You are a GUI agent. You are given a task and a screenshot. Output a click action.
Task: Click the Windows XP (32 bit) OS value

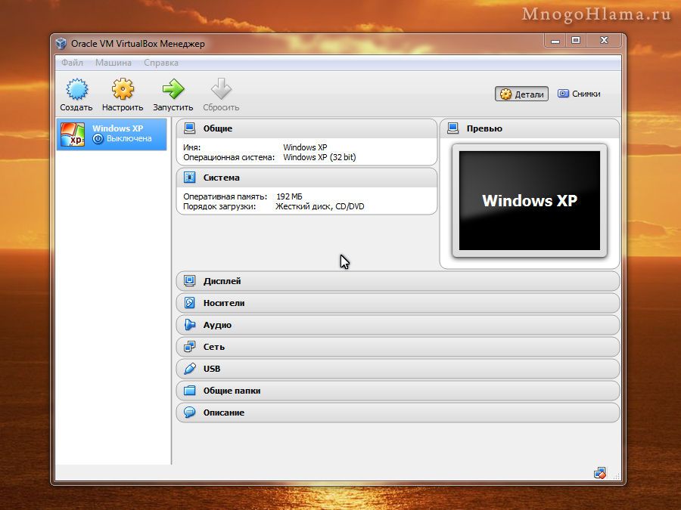(319, 157)
